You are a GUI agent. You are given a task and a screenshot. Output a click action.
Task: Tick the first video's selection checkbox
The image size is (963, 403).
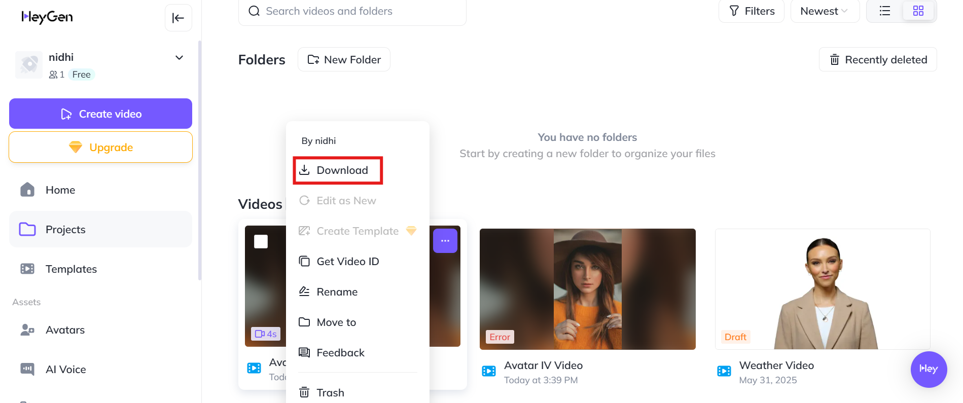click(261, 242)
